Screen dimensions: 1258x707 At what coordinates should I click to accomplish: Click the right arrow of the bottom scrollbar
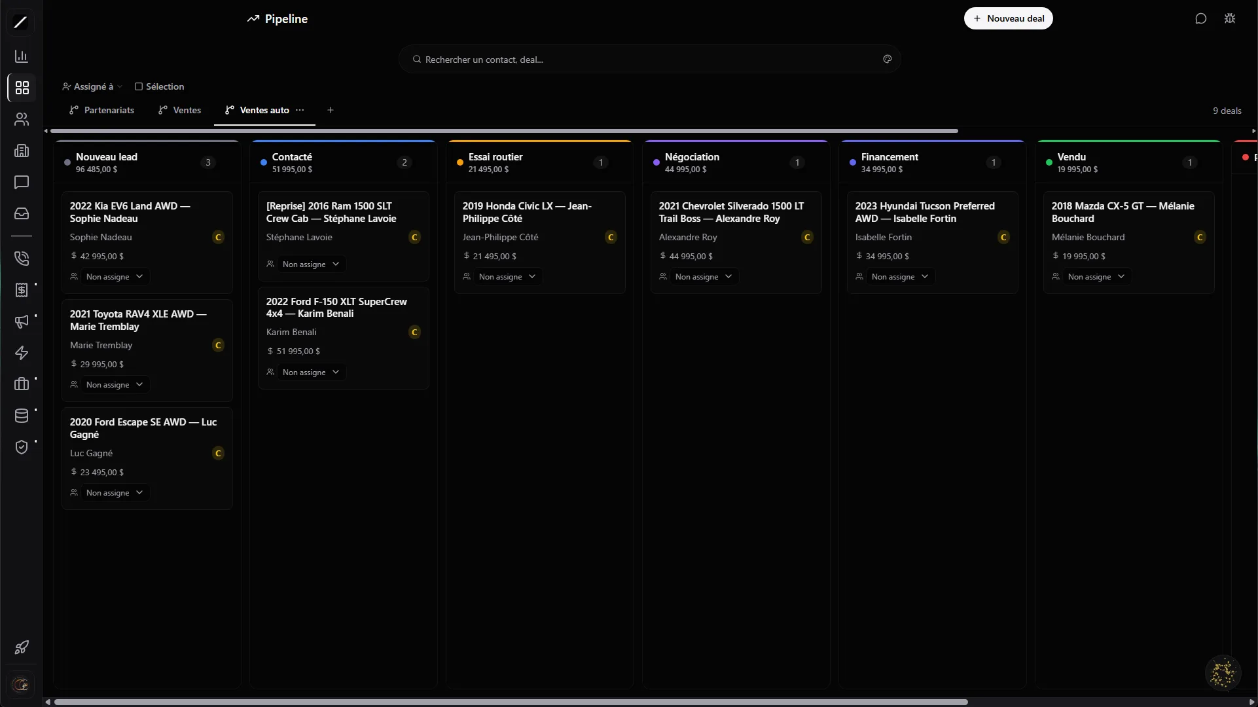tap(1252, 702)
